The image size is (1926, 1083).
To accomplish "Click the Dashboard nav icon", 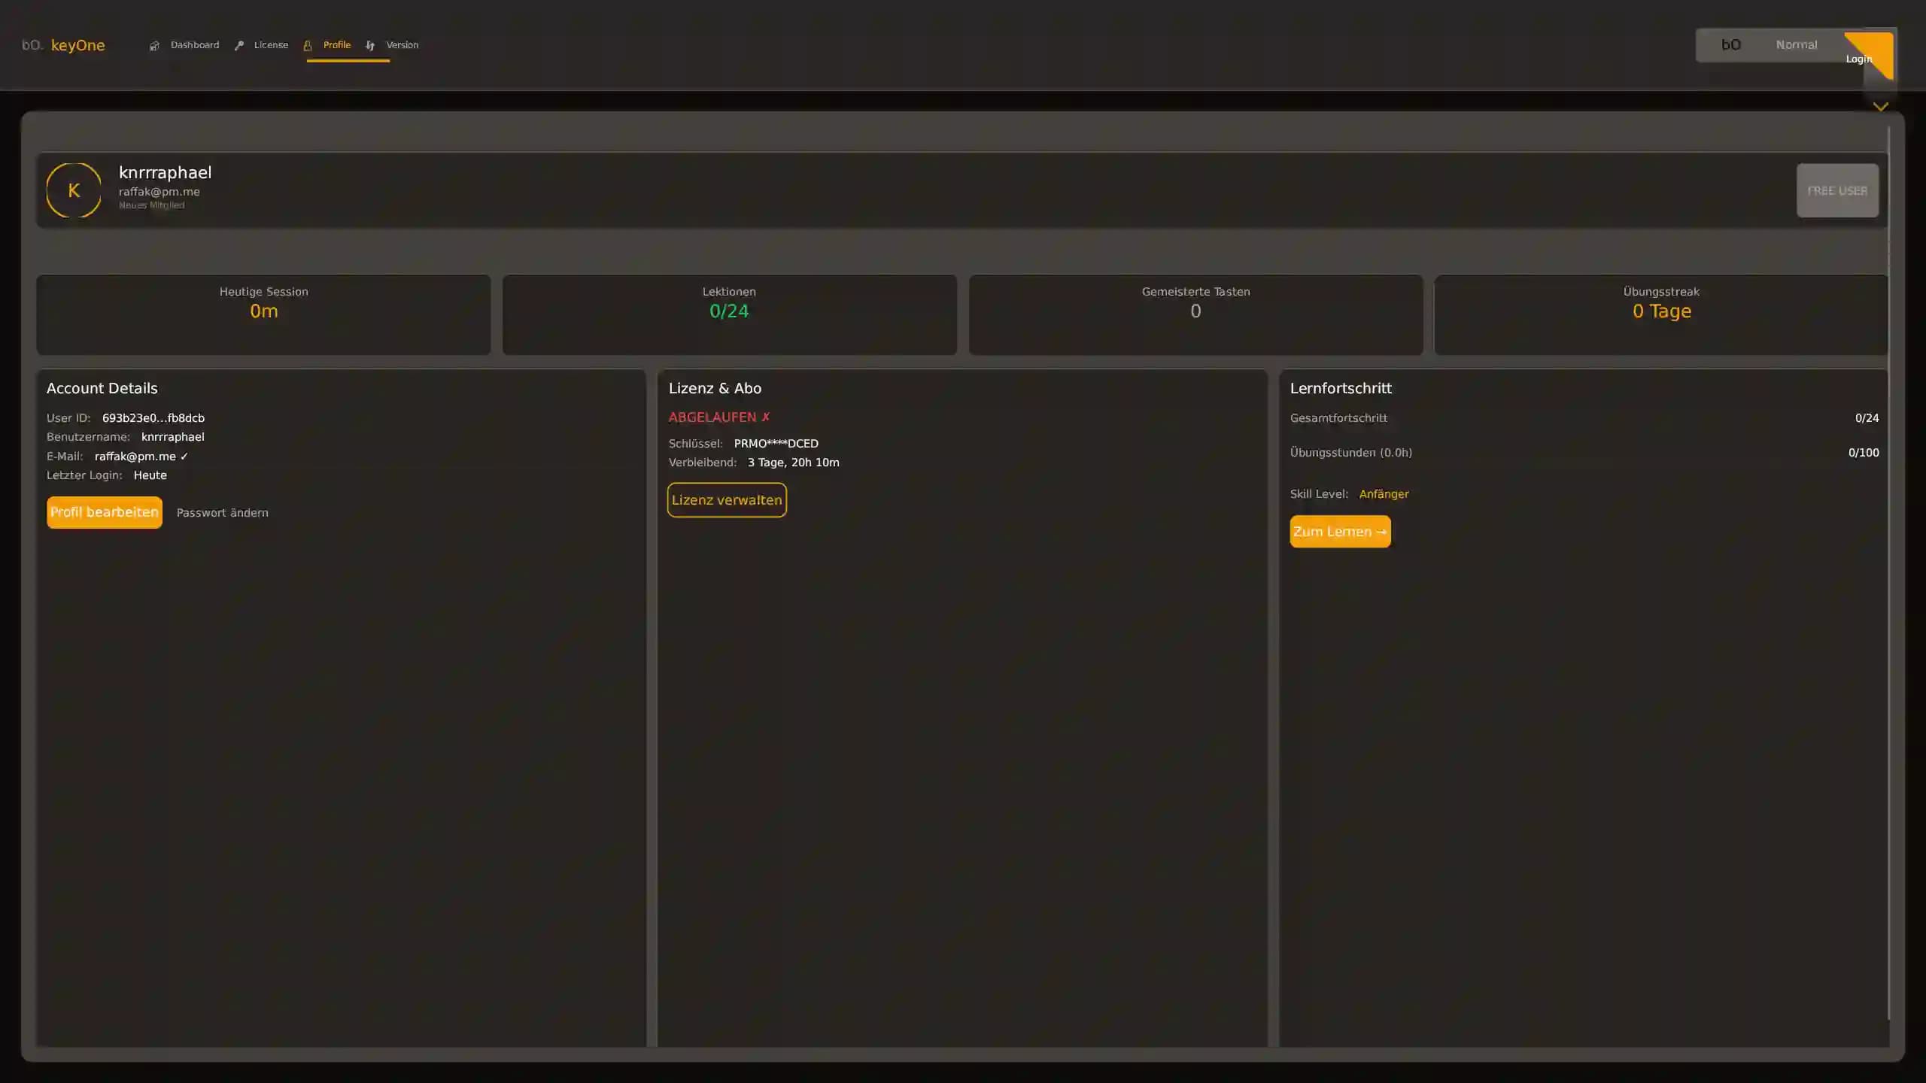I will (x=154, y=46).
